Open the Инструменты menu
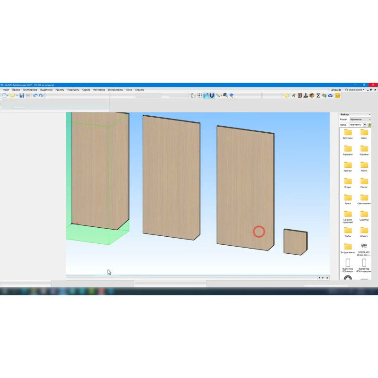The height and width of the screenshot is (378, 378). [x=115, y=89]
